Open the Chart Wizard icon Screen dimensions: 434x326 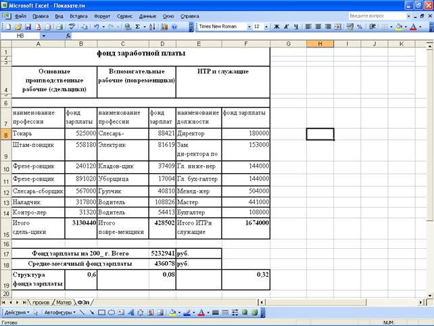pyautogui.click(x=164, y=27)
